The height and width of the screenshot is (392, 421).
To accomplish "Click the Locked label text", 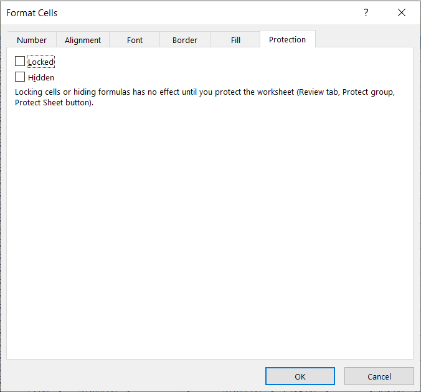I will (x=41, y=62).
